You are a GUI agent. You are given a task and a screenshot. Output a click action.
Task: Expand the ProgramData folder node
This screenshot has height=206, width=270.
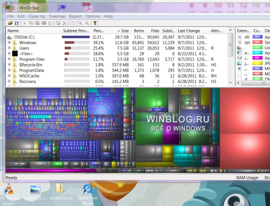point(9,70)
